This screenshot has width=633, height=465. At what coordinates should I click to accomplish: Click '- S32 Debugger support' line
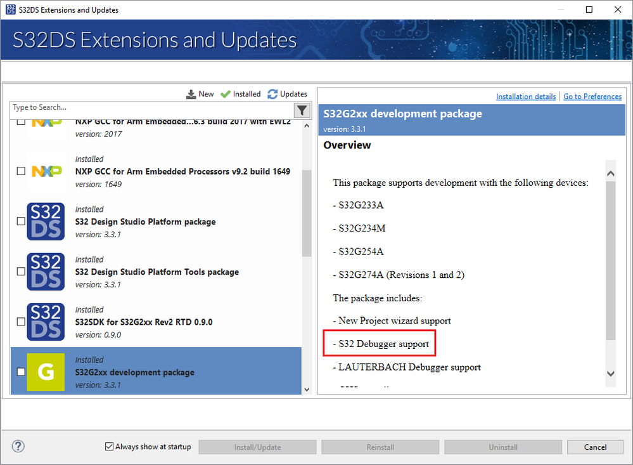point(381,344)
